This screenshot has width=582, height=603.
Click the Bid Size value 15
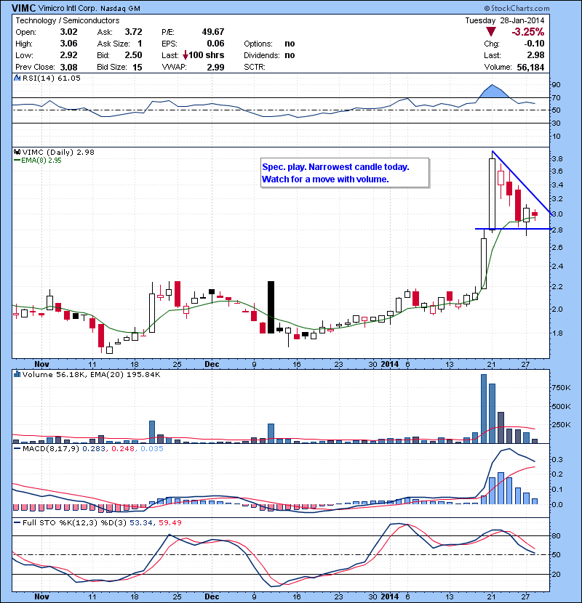pos(137,67)
